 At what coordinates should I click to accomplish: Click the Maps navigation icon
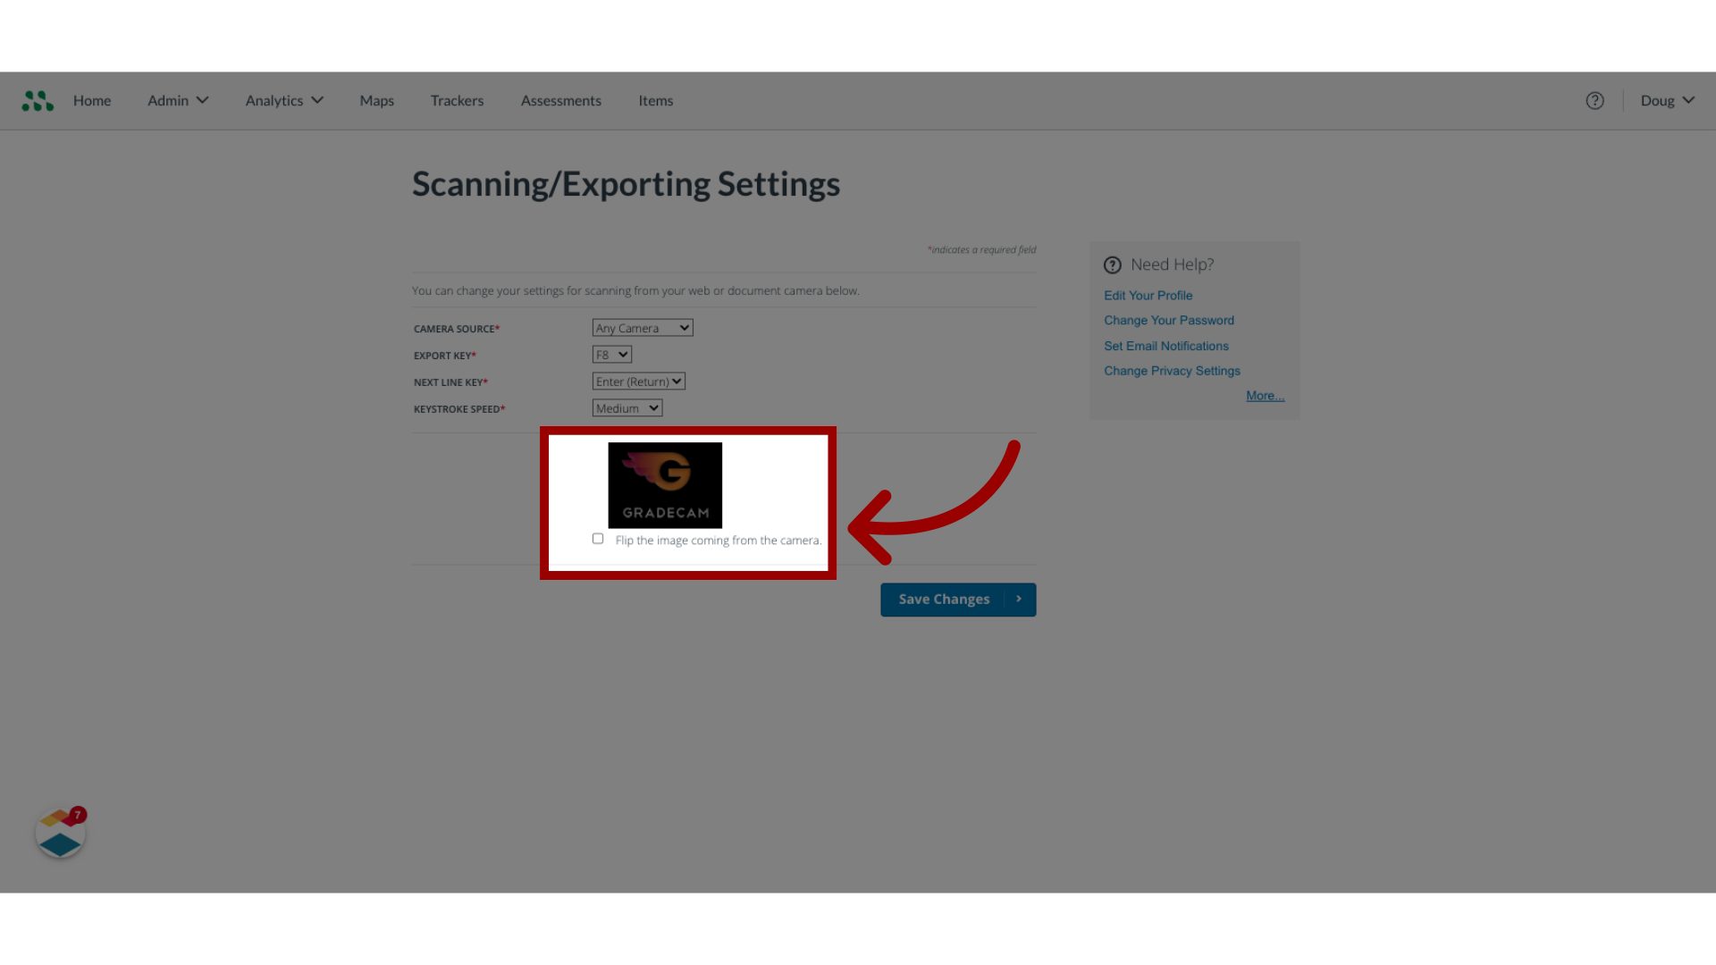click(x=376, y=100)
